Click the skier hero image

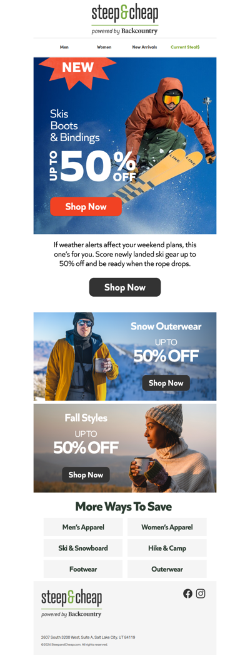click(x=125, y=146)
